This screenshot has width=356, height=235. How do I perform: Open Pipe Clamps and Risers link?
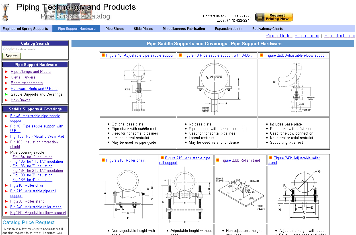coord(31,72)
